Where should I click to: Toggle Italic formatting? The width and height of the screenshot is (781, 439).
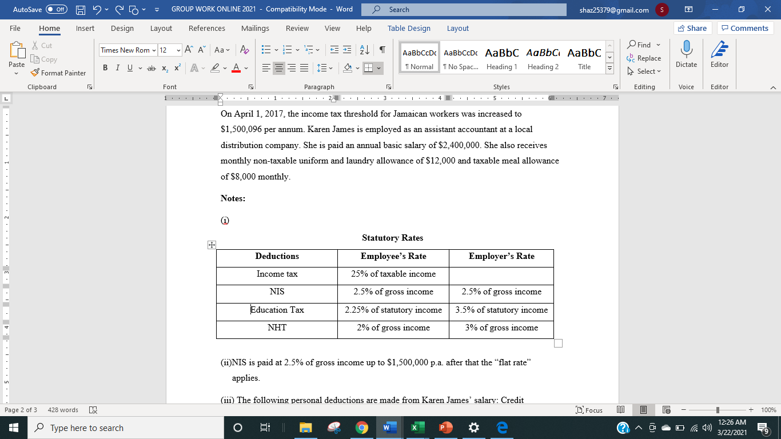(x=118, y=68)
